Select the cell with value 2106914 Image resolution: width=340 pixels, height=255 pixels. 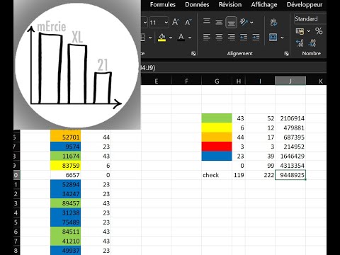click(x=290, y=118)
